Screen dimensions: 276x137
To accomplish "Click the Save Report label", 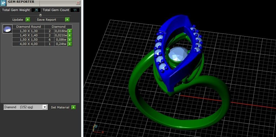I will tap(47, 20).
